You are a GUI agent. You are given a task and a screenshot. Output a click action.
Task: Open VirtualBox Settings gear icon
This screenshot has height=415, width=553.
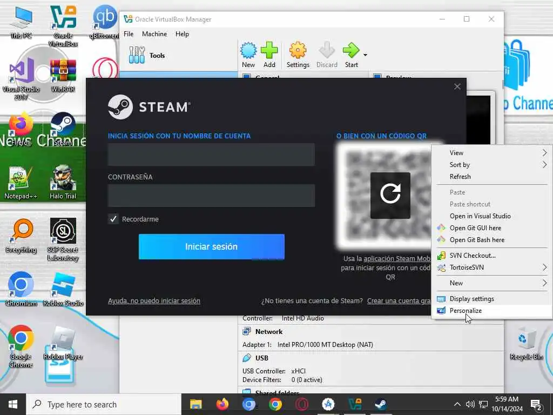click(x=298, y=55)
